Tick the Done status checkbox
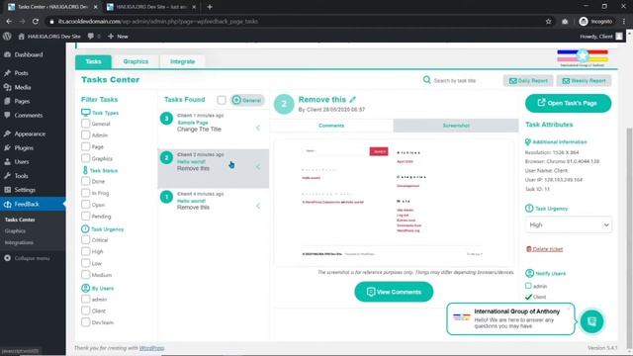The width and height of the screenshot is (633, 356). click(86, 181)
